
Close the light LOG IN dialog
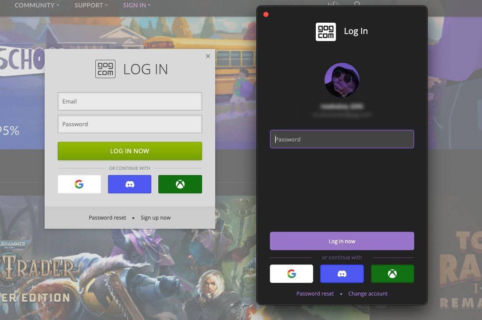pyautogui.click(x=208, y=56)
